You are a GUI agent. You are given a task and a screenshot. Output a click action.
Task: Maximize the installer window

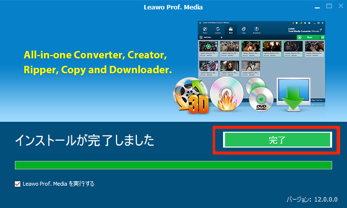point(329,6)
